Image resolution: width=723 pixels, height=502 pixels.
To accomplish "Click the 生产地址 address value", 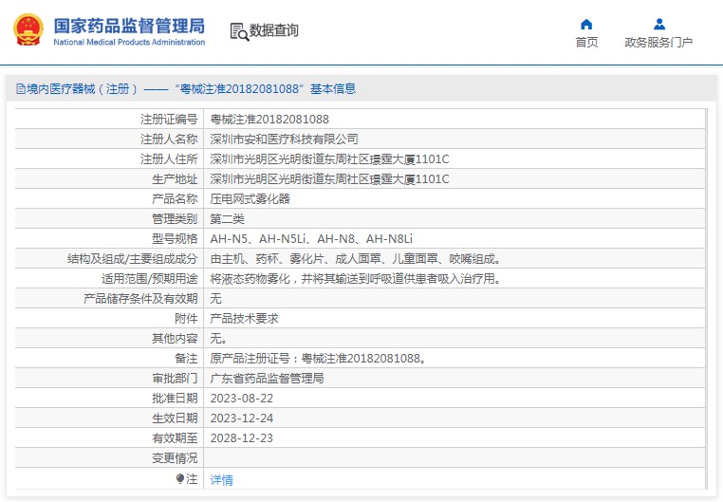I will (329, 178).
